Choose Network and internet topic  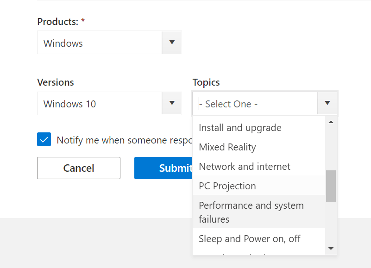pyautogui.click(x=259, y=167)
